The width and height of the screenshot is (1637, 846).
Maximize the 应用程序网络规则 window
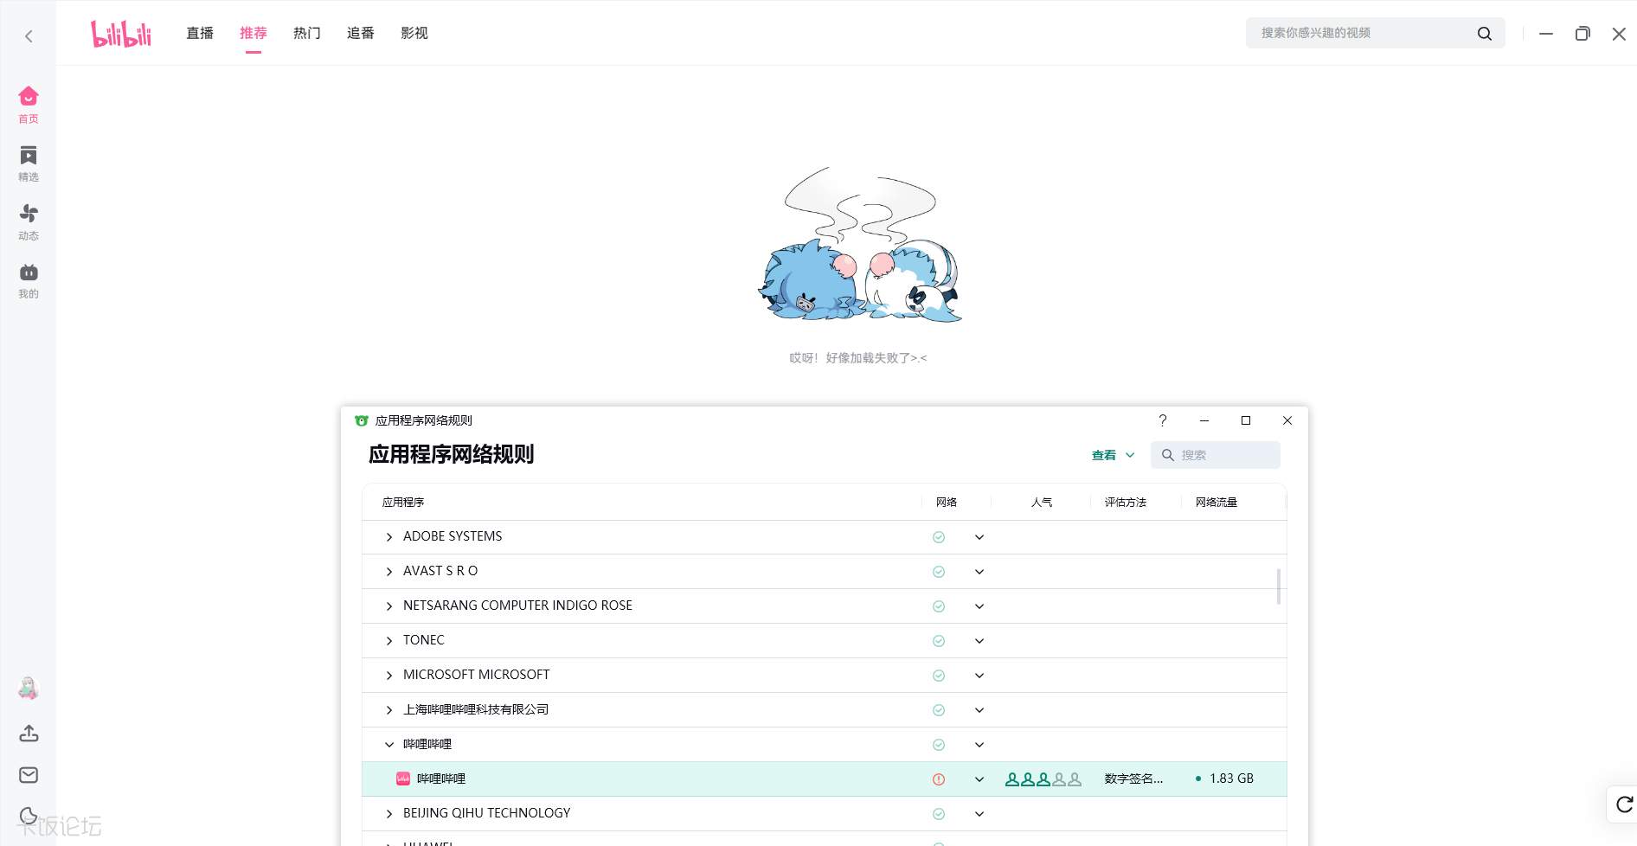point(1246,420)
